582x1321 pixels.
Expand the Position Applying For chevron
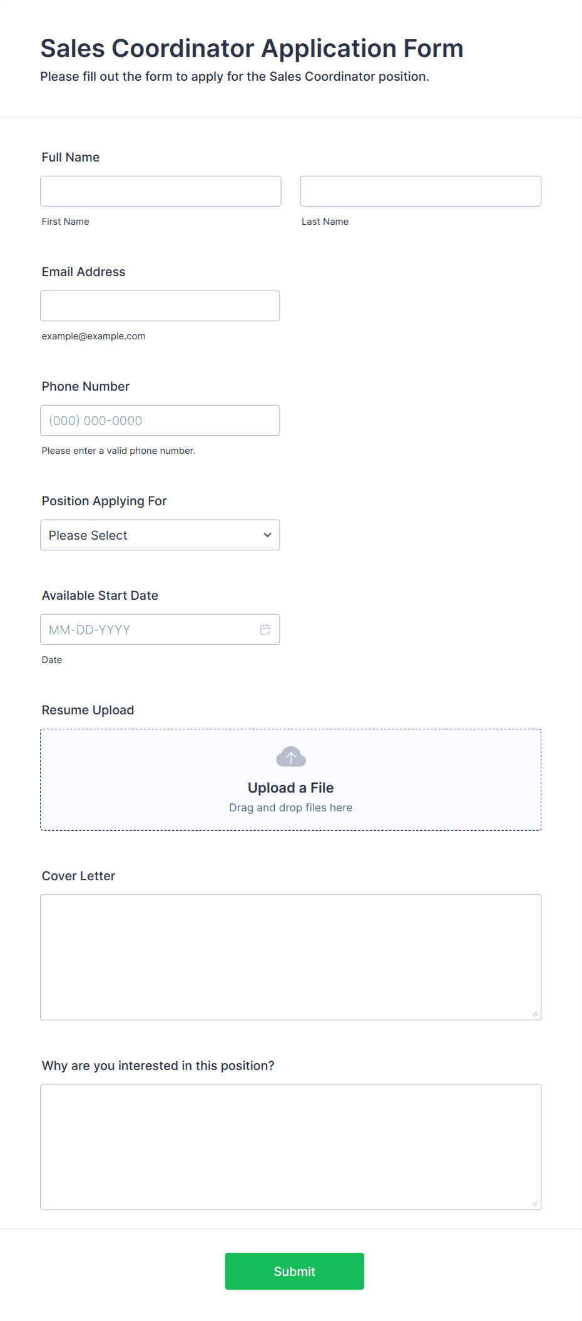click(x=267, y=535)
